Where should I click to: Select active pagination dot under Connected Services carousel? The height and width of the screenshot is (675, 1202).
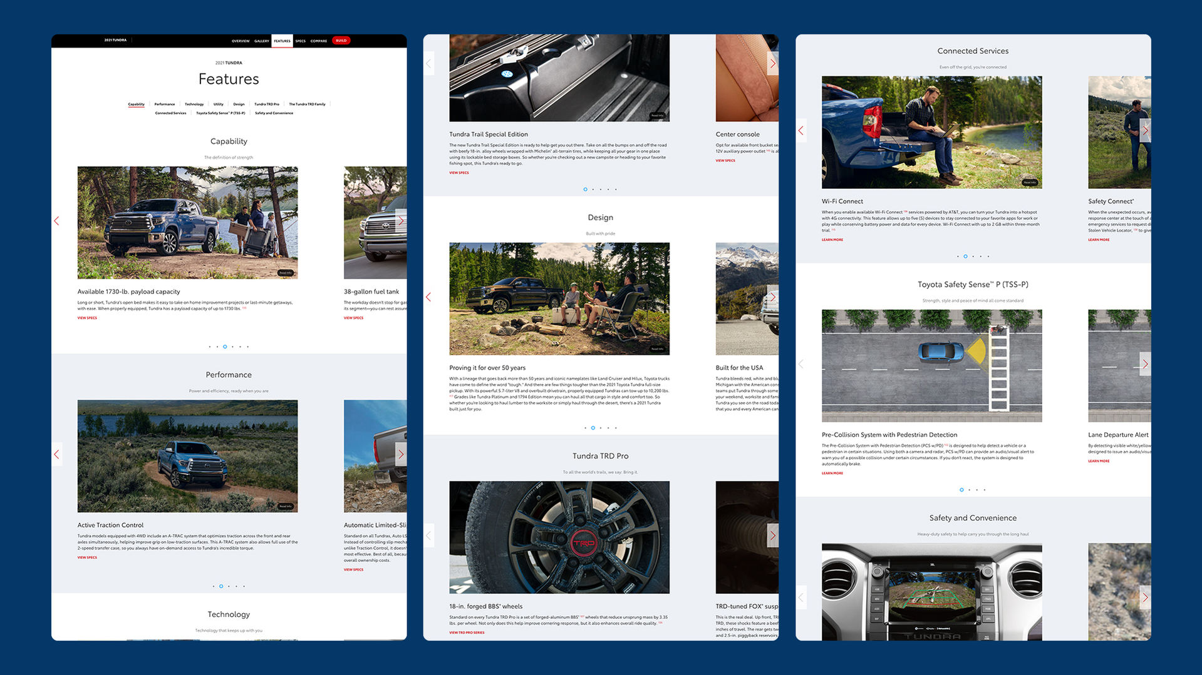pos(965,256)
